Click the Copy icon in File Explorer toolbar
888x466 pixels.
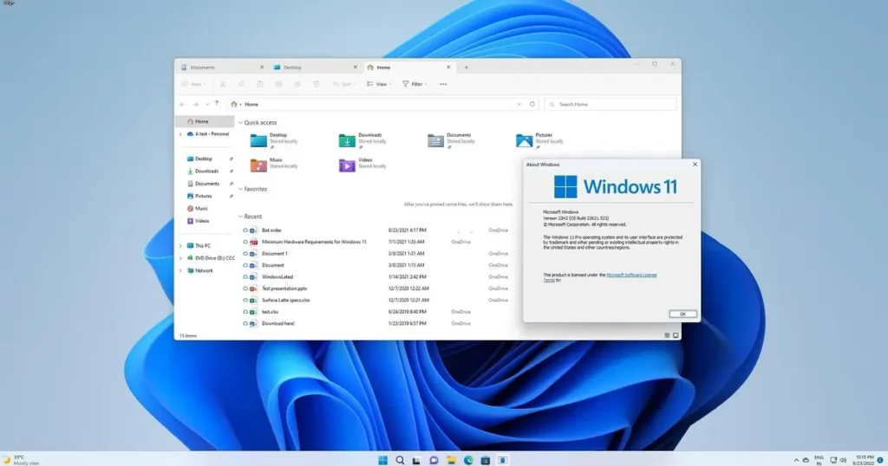coord(241,84)
